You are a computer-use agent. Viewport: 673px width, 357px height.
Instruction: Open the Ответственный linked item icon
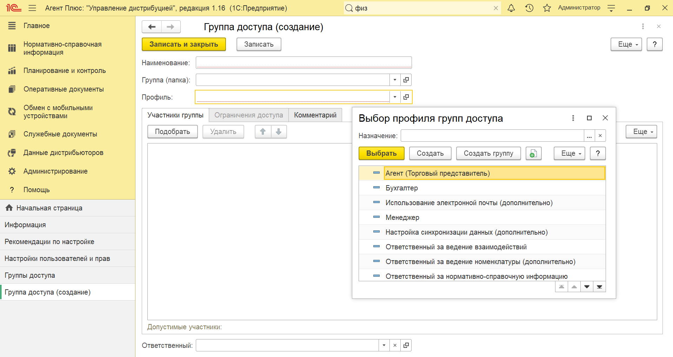406,345
